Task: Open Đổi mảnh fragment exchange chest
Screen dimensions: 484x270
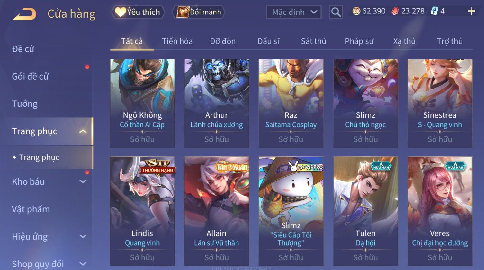Action: 198,12
